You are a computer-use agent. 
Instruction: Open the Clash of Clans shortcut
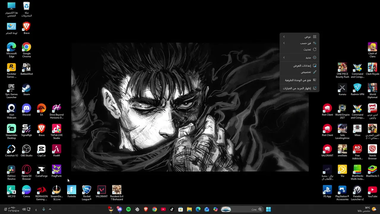pos(372,50)
